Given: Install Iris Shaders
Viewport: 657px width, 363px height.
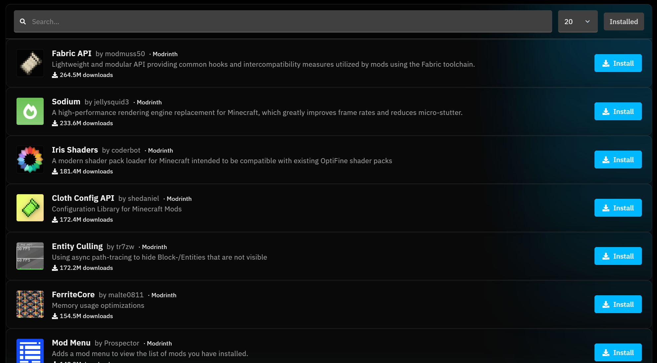Looking at the screenshot, I should (x=618, y=160).
